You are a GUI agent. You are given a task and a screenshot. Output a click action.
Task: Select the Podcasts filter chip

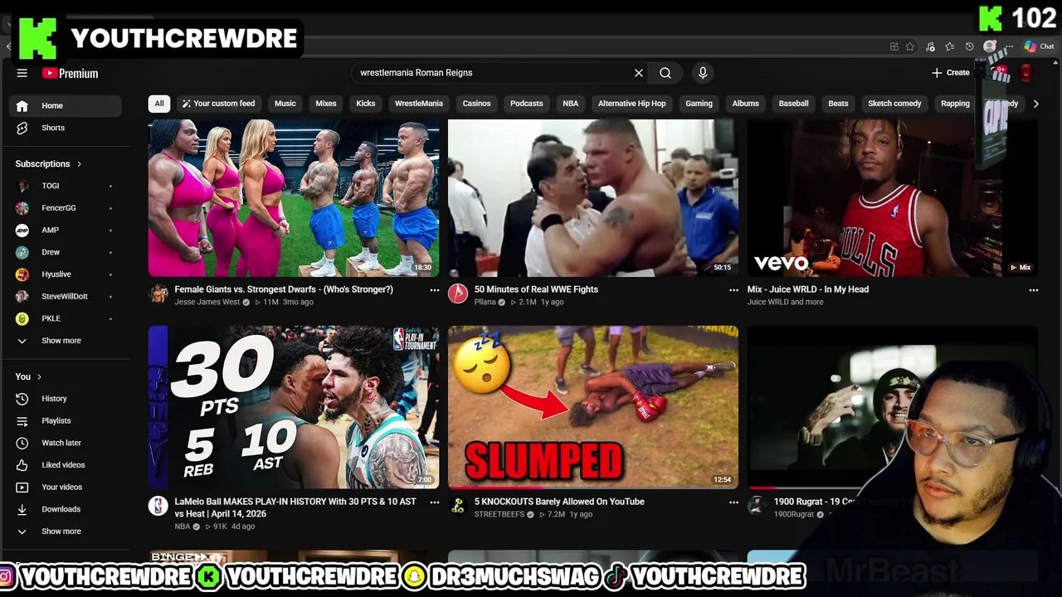[x=527, y=104]
